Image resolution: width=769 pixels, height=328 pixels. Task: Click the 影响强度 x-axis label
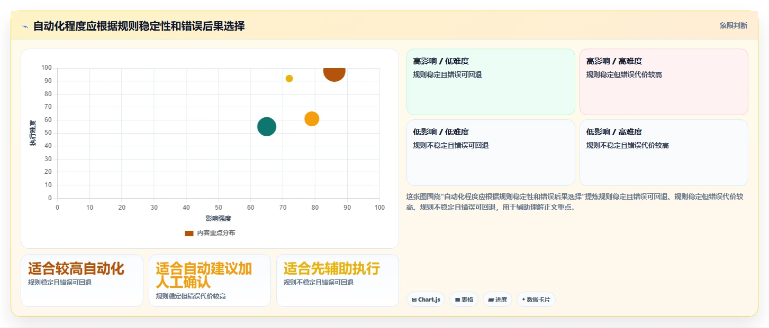218,218
